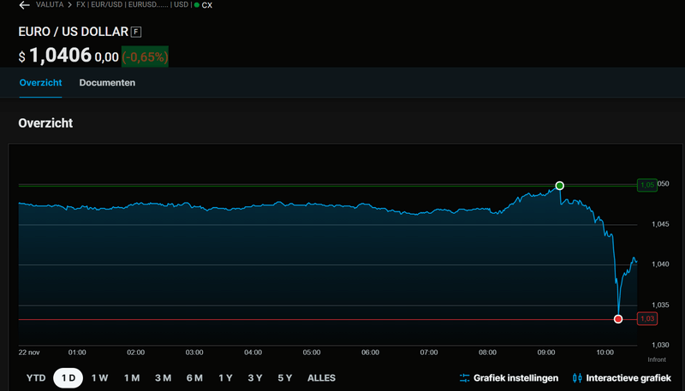
Task: Click the sliders icon for Grafiek instellingen
Action: 464,378
